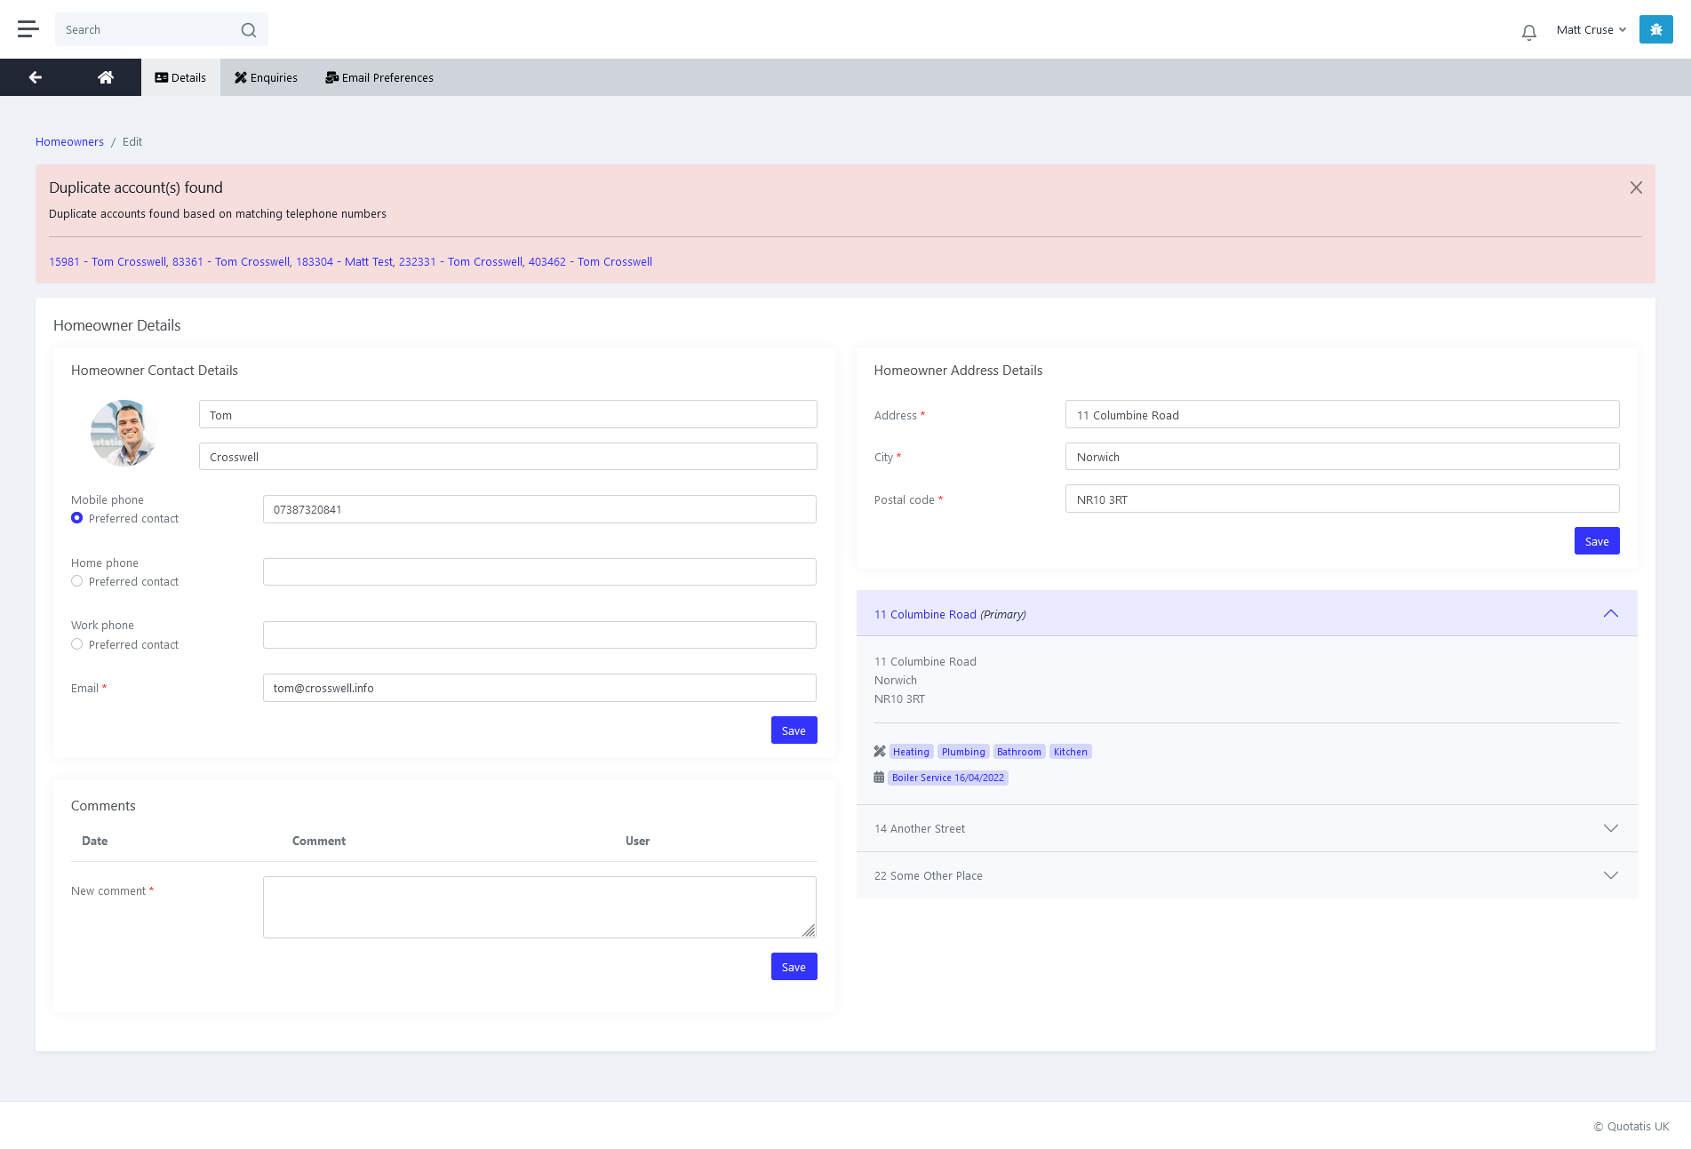The width and height of the screenshot is (1691, 1149).
Task: Click the blue bug icon button
Action: point(1655,29)
